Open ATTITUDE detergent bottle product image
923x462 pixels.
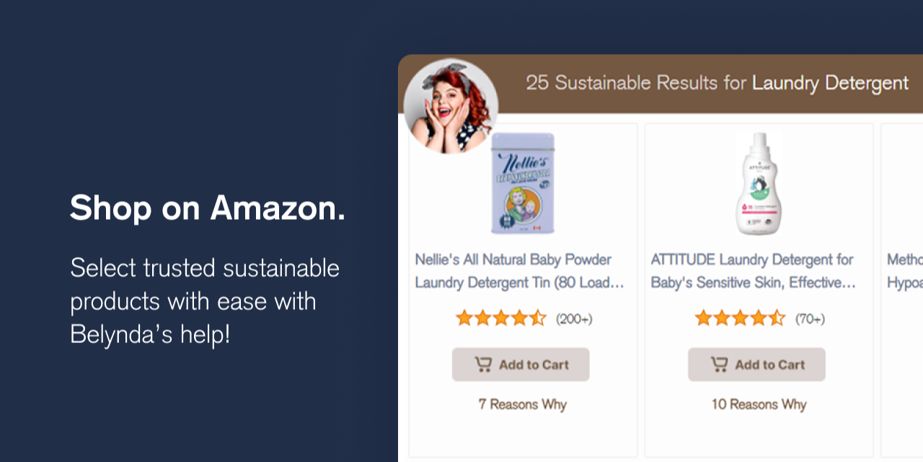[x=759, y=183]
